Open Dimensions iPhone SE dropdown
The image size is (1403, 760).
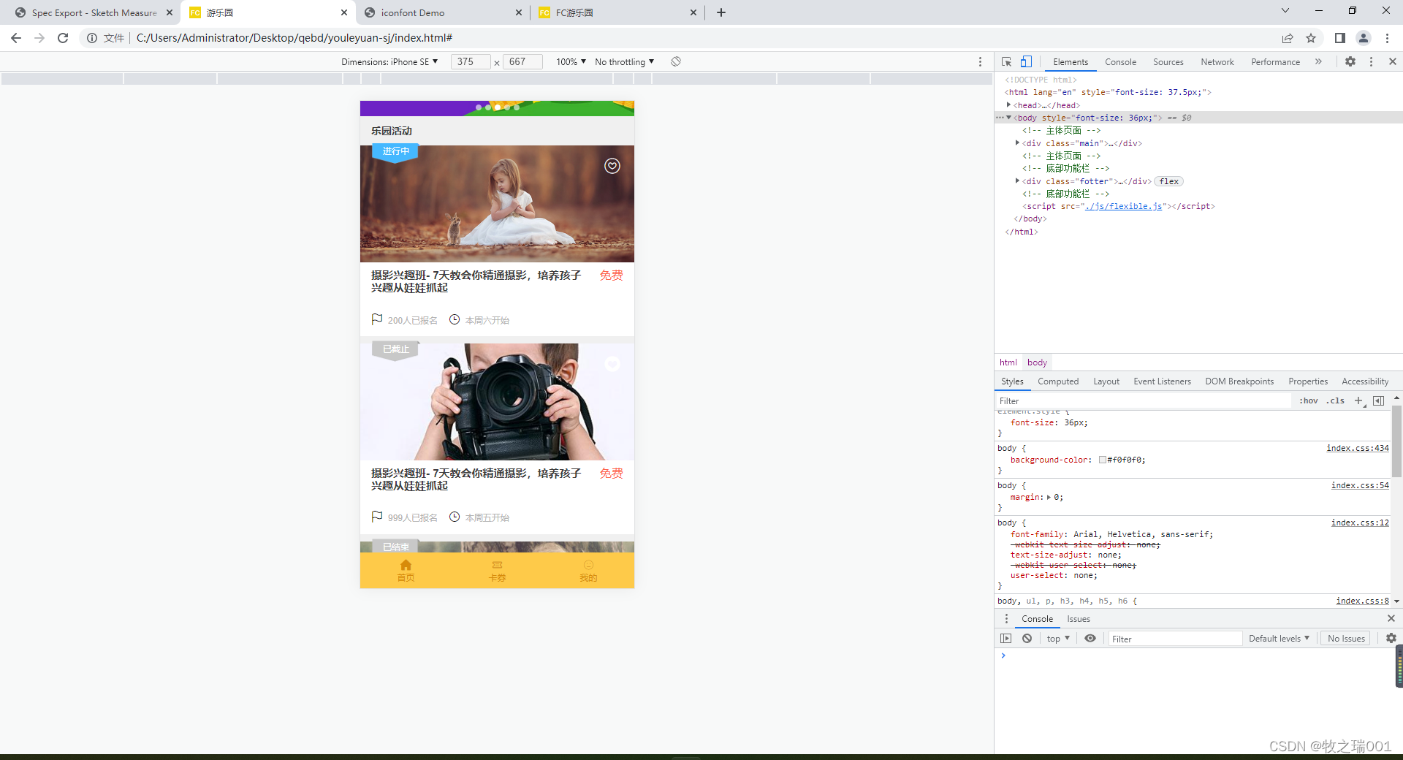pyautogui.click(x=389, y=62)
